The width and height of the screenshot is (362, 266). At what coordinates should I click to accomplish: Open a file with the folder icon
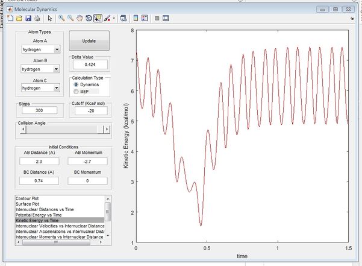[x=19, y=18]
